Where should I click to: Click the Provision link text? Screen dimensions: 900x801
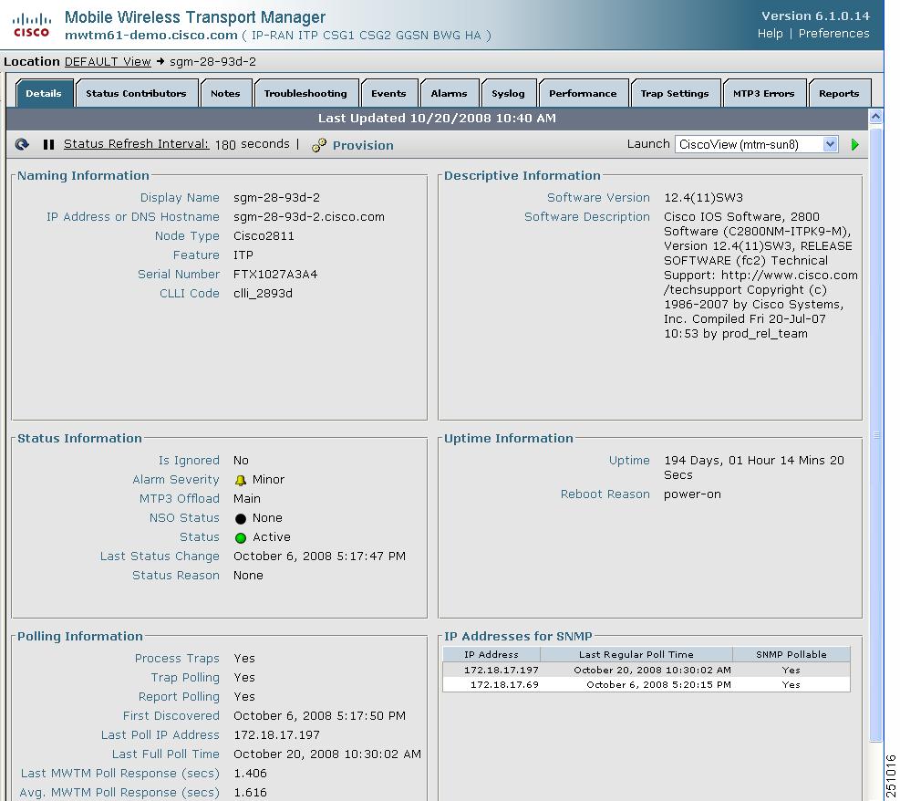click(x=363, y=145)
